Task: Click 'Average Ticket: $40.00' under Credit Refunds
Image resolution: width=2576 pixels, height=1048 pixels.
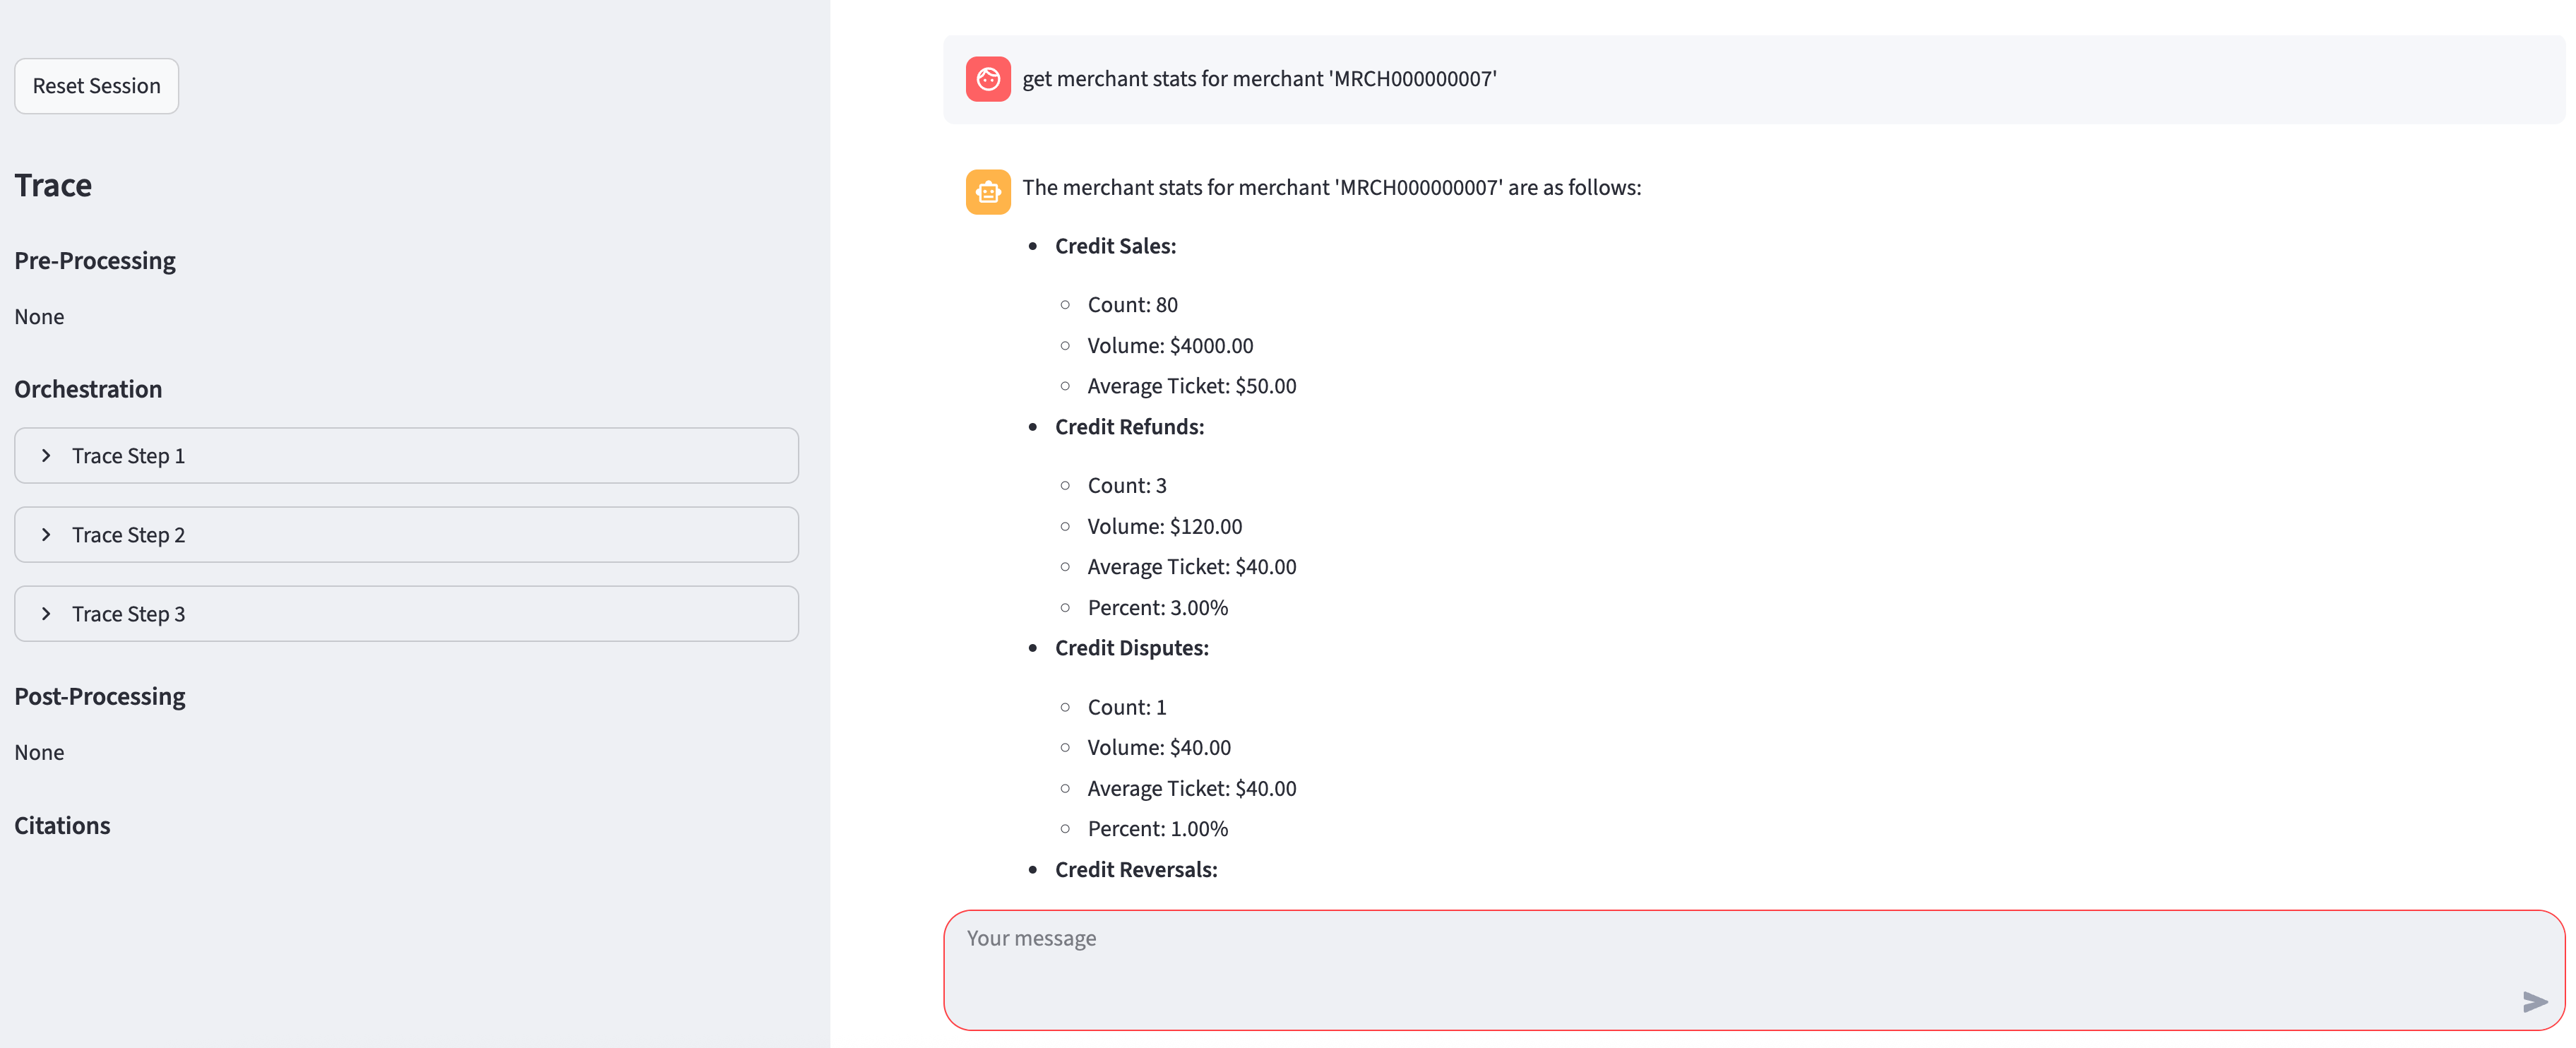Action: tap(1192, 567)
